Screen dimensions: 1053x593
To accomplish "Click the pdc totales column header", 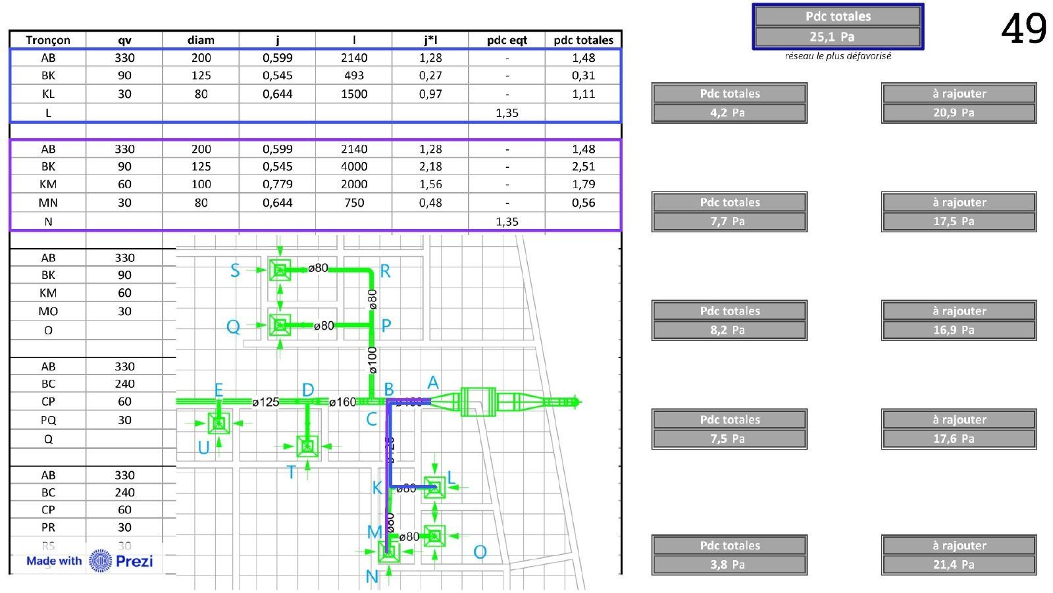I will click(x=583, y=40).
